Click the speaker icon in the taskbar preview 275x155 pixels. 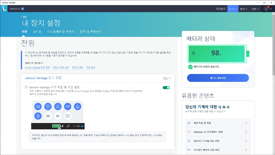click(78, 126)
